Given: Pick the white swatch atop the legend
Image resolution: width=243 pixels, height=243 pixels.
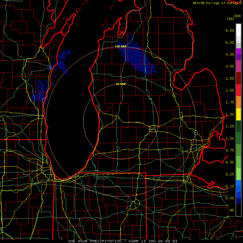Looking at the screenshot, I should (238, 30).
